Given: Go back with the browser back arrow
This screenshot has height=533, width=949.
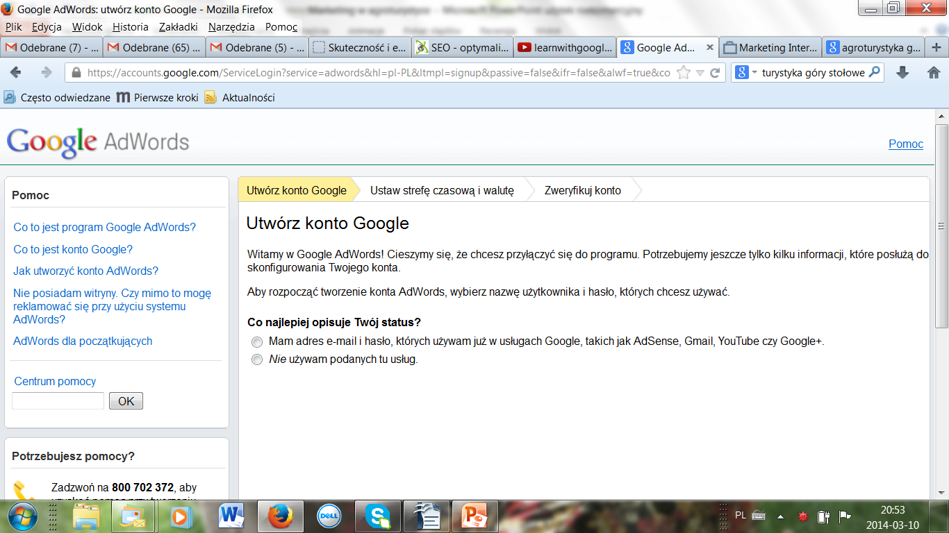Looking at the screenshot, I should (x=16, y=72).
